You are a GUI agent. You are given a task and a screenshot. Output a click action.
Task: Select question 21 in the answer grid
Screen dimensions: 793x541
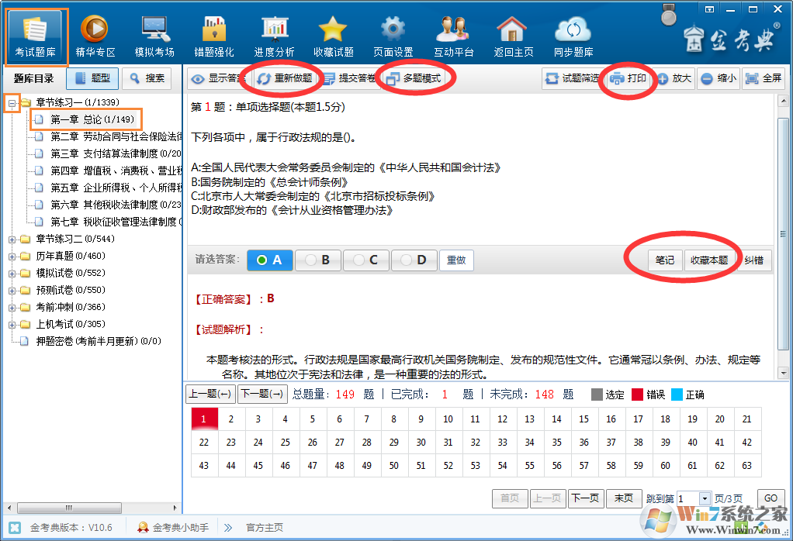tap(746, 418)
